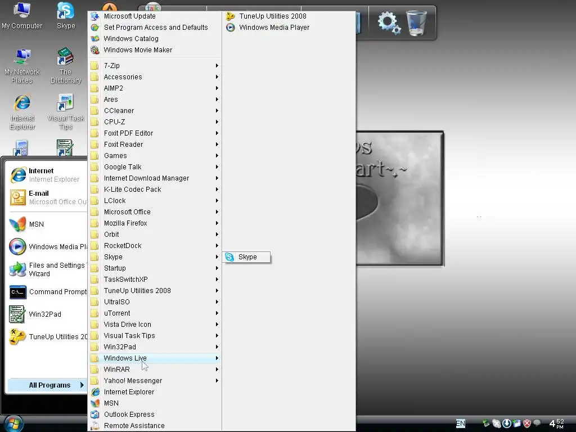Click EN language indicator in taskbar
The width and height of the screenshot is (576, 432).
click(x=461, y=424)
